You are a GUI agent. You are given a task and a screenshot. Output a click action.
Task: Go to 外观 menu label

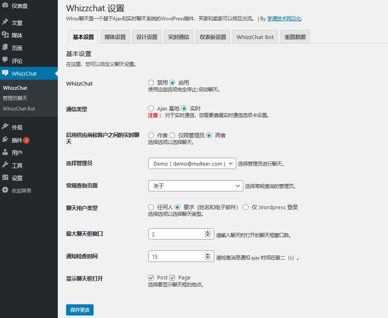click(x=17, y=127)
